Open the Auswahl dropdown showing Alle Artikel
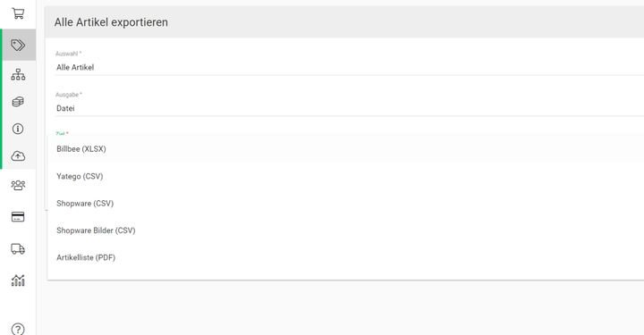The width and height of the screenshot is (644, 335). (350, 67)
